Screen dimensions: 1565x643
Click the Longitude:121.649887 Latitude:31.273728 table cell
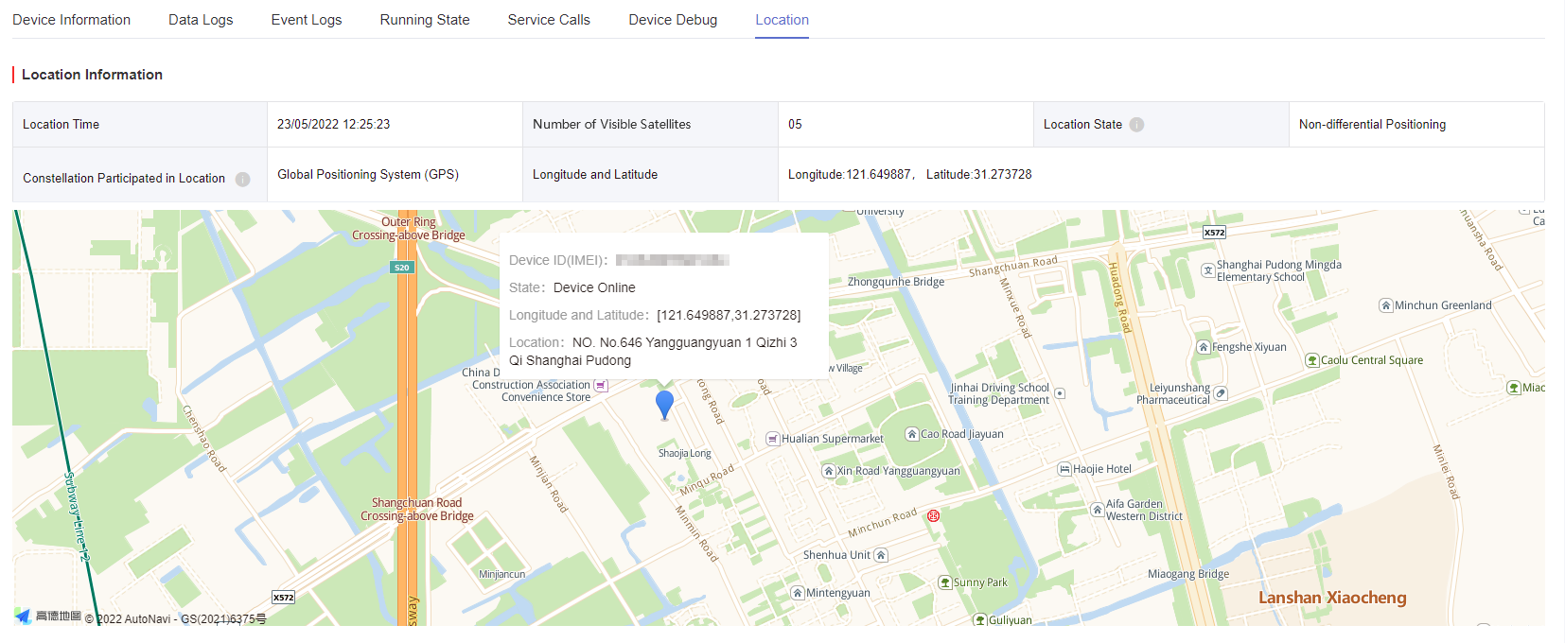point(1161,175)
